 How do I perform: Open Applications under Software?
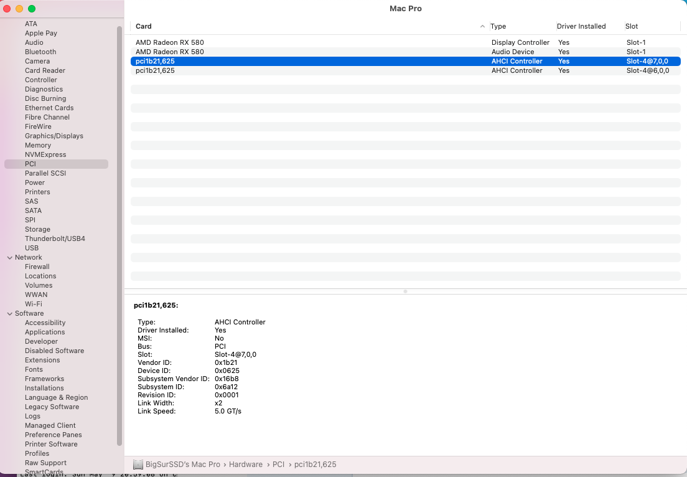coord(45,333)
